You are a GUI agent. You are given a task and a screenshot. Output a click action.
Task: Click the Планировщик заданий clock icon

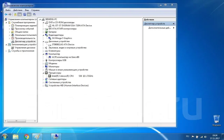pyautogui.click(x=13, y=26)
